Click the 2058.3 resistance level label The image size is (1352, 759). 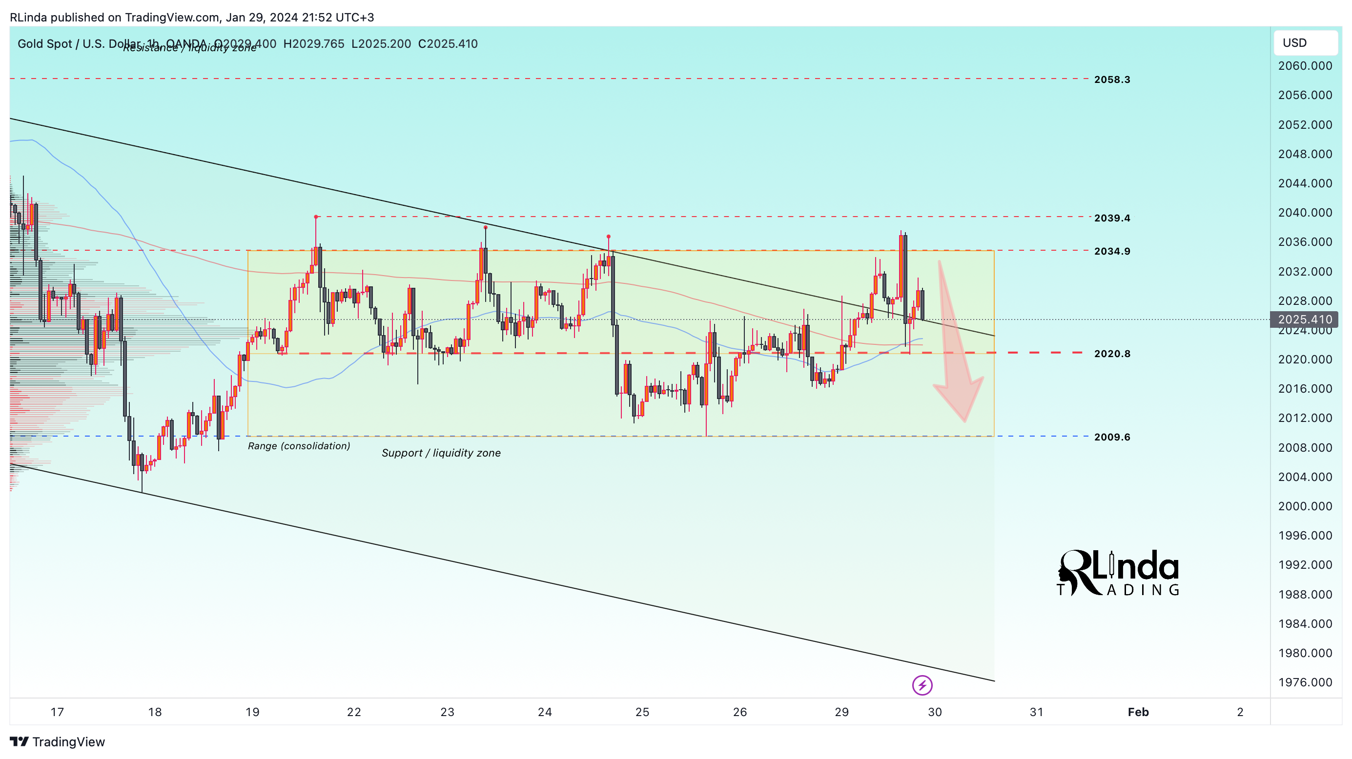coord(1112,79)
